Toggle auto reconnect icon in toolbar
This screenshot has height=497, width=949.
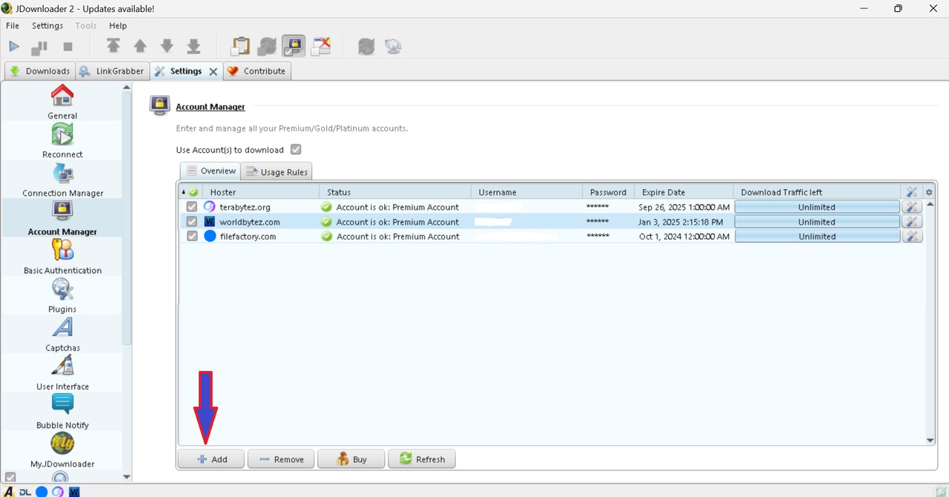click(x=267, y=46)
